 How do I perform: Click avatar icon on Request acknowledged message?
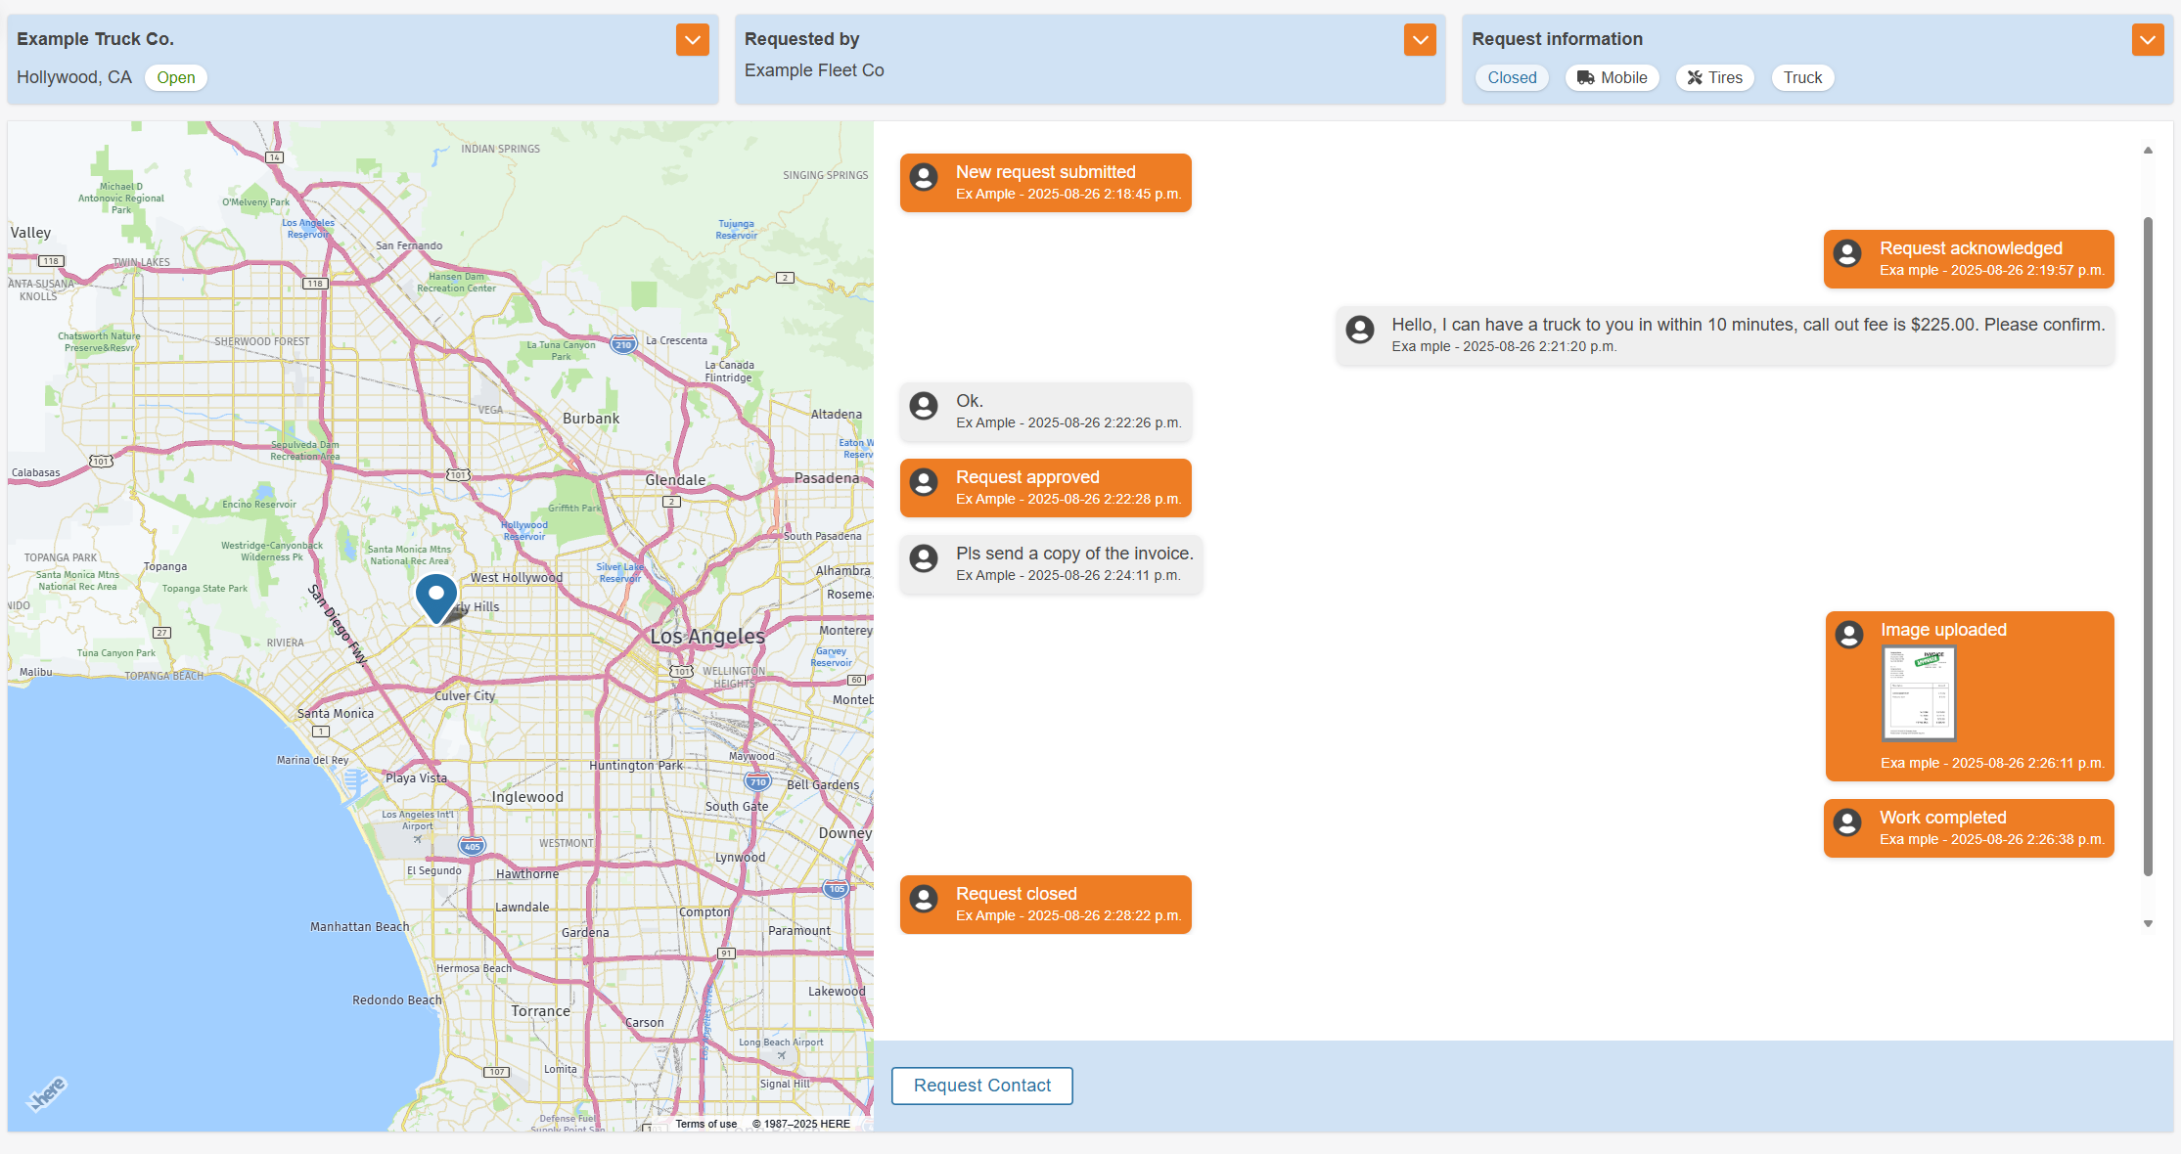click(1847, 254)
